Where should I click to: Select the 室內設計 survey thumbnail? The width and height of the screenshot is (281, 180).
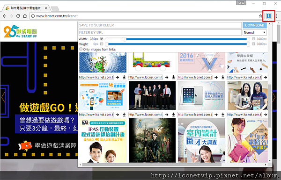201,140
